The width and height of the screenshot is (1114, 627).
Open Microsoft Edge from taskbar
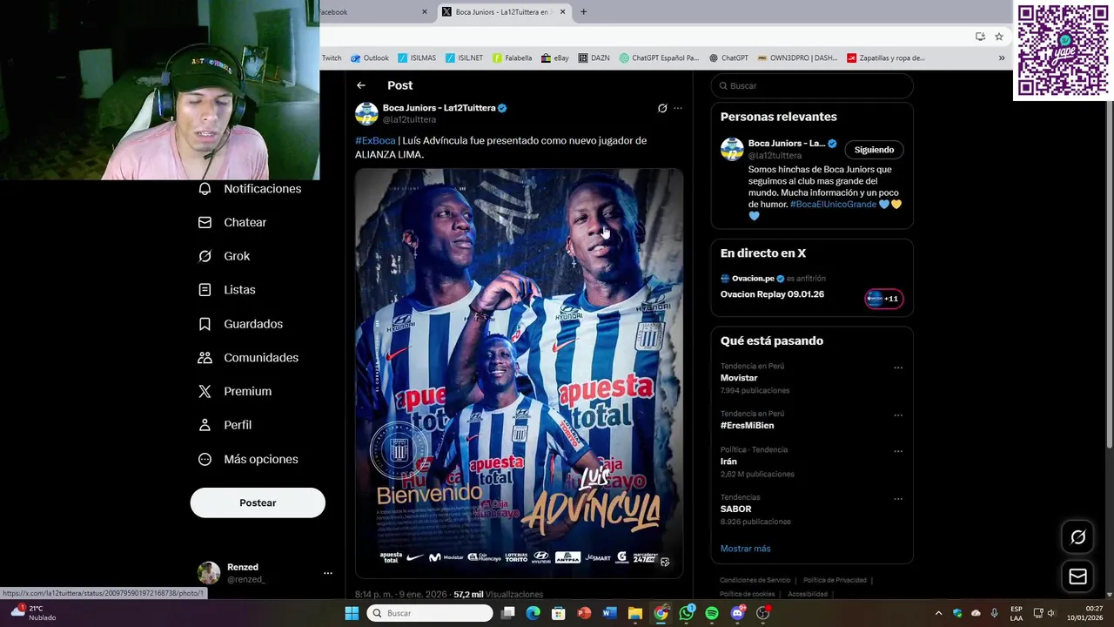(x=534, y=613)
